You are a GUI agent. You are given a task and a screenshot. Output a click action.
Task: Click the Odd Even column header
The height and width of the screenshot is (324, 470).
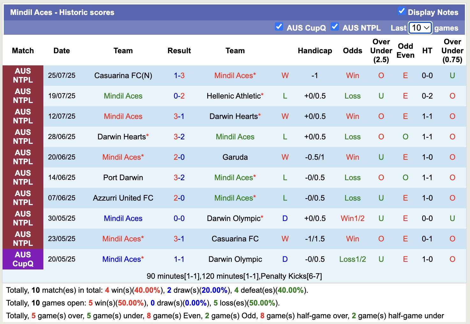coord(405,51)
